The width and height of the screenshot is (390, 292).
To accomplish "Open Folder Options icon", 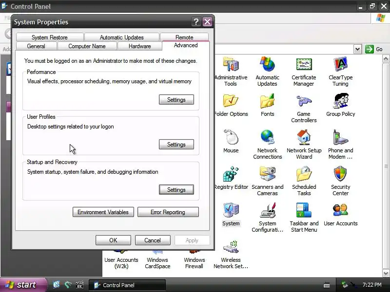I will pos(231,101).
